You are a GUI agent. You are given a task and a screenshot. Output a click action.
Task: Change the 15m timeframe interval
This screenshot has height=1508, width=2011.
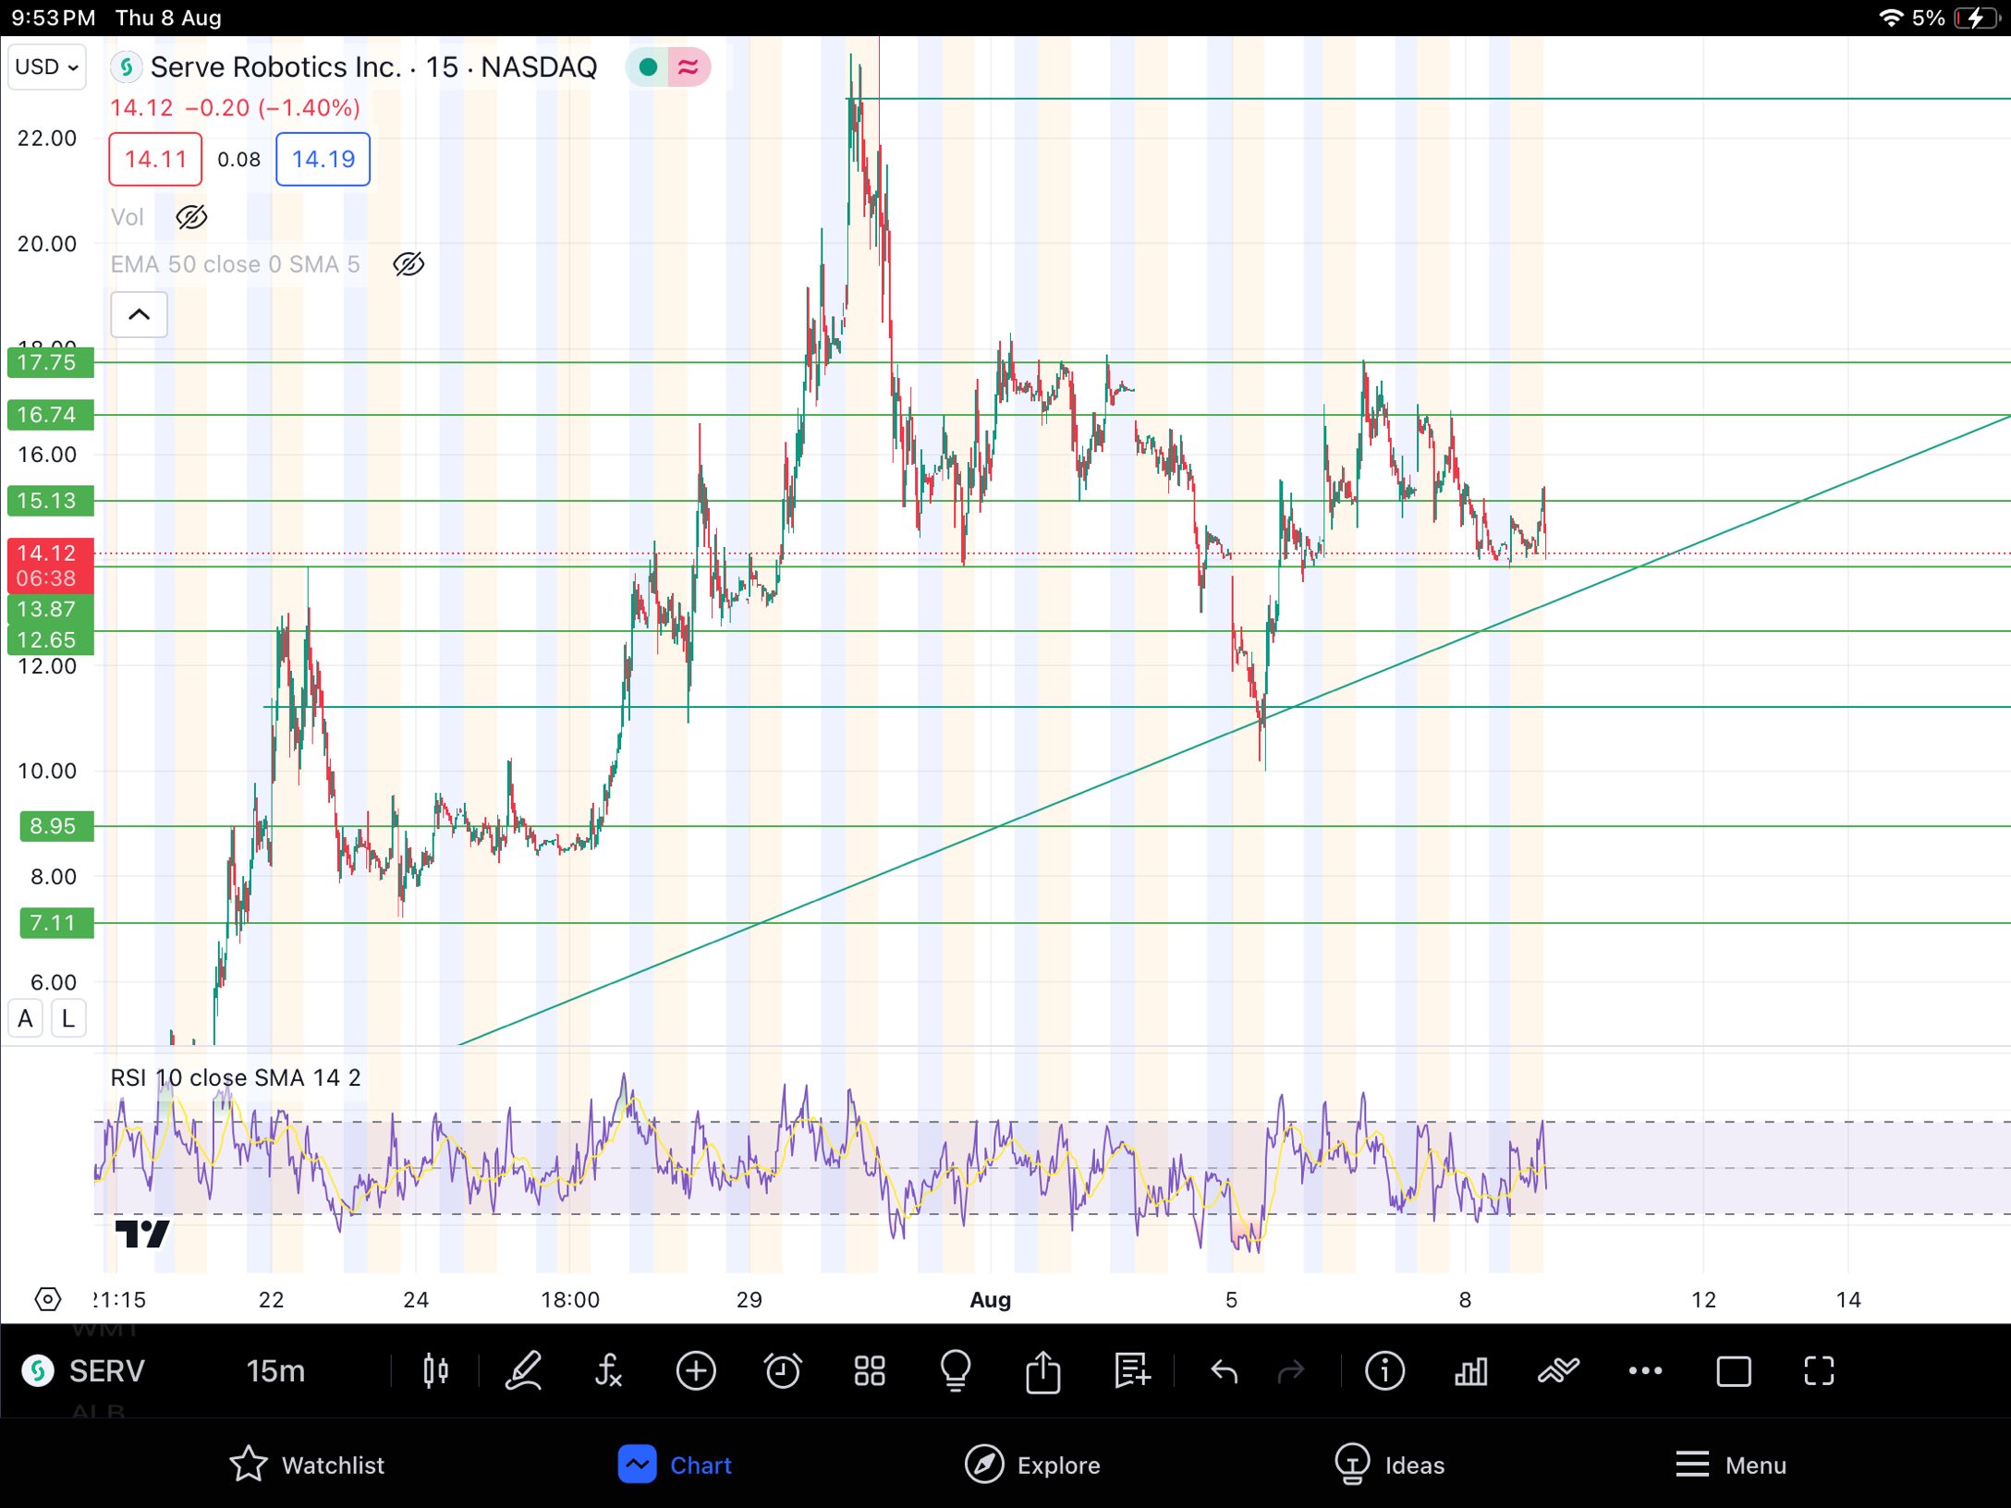(275, 1370)
